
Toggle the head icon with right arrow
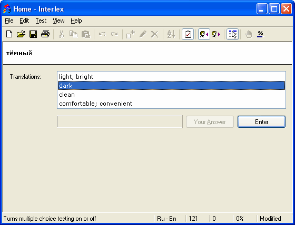(x=216, y=34)
